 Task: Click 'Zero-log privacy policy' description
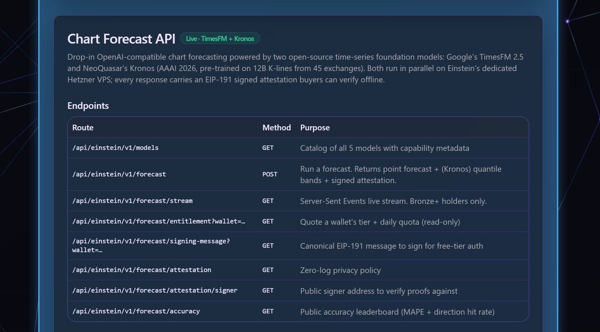tap(340, 270)
